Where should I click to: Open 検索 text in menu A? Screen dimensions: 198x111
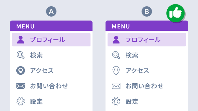[36, 55]
